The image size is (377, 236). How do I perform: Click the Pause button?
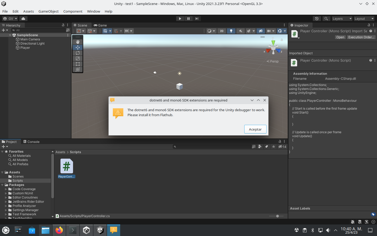188,19
